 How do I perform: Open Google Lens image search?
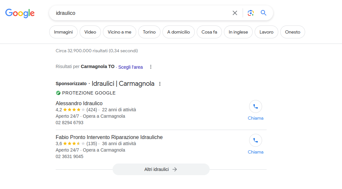click(251, 13)
